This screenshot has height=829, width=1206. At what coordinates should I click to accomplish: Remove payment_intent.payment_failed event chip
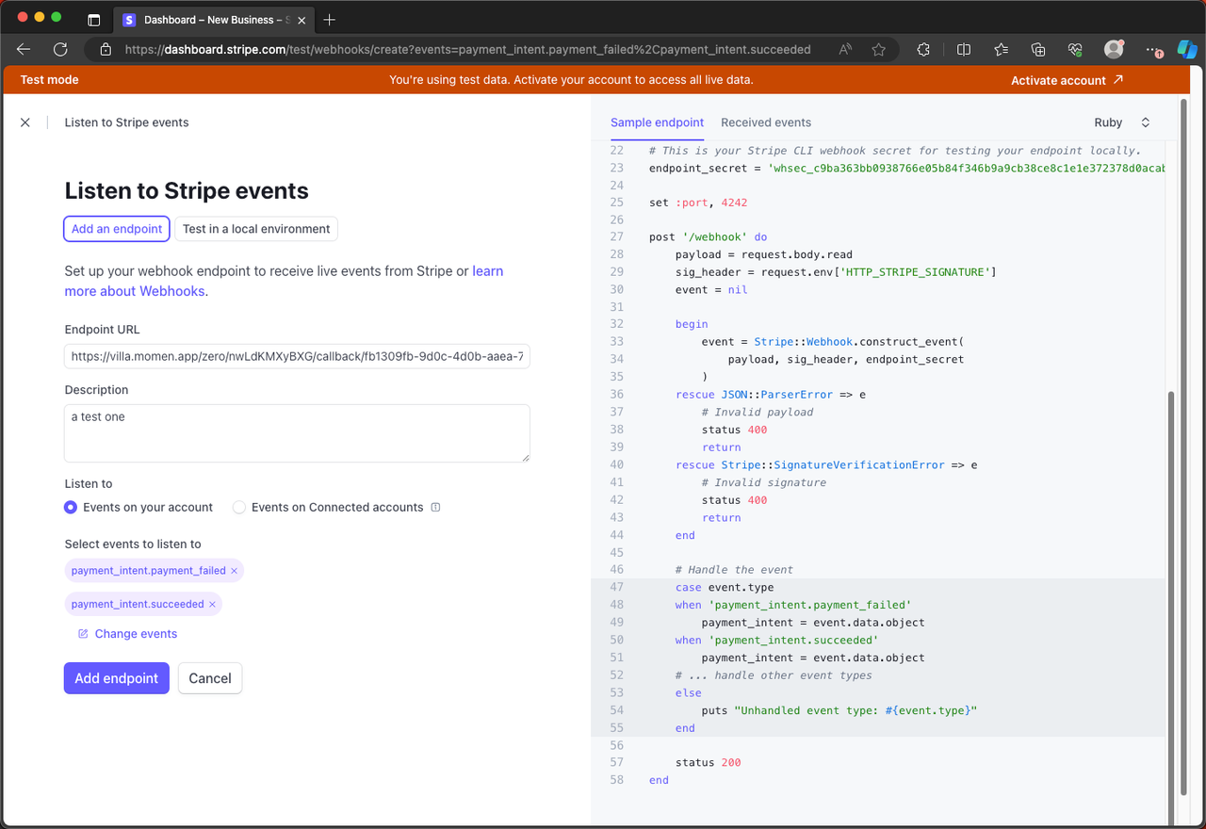coord(234,571)
